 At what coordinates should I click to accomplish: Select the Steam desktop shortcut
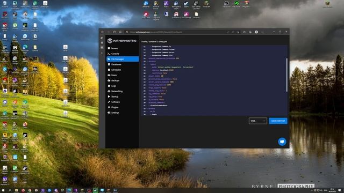(x=187, y=4)
